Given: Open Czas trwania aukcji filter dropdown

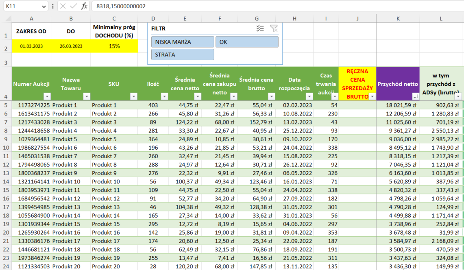Looking at the screenshot, I should (x=335, y=96).
